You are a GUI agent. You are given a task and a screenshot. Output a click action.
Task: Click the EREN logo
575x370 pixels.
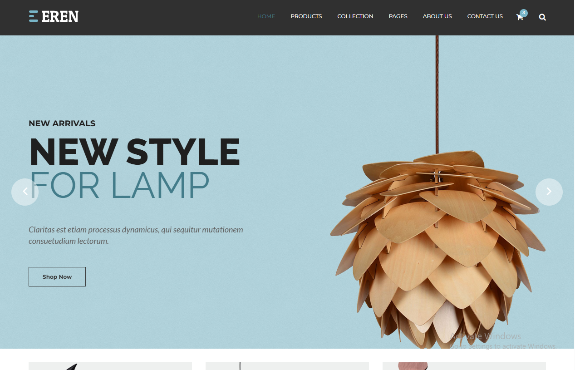pos(54,16)
